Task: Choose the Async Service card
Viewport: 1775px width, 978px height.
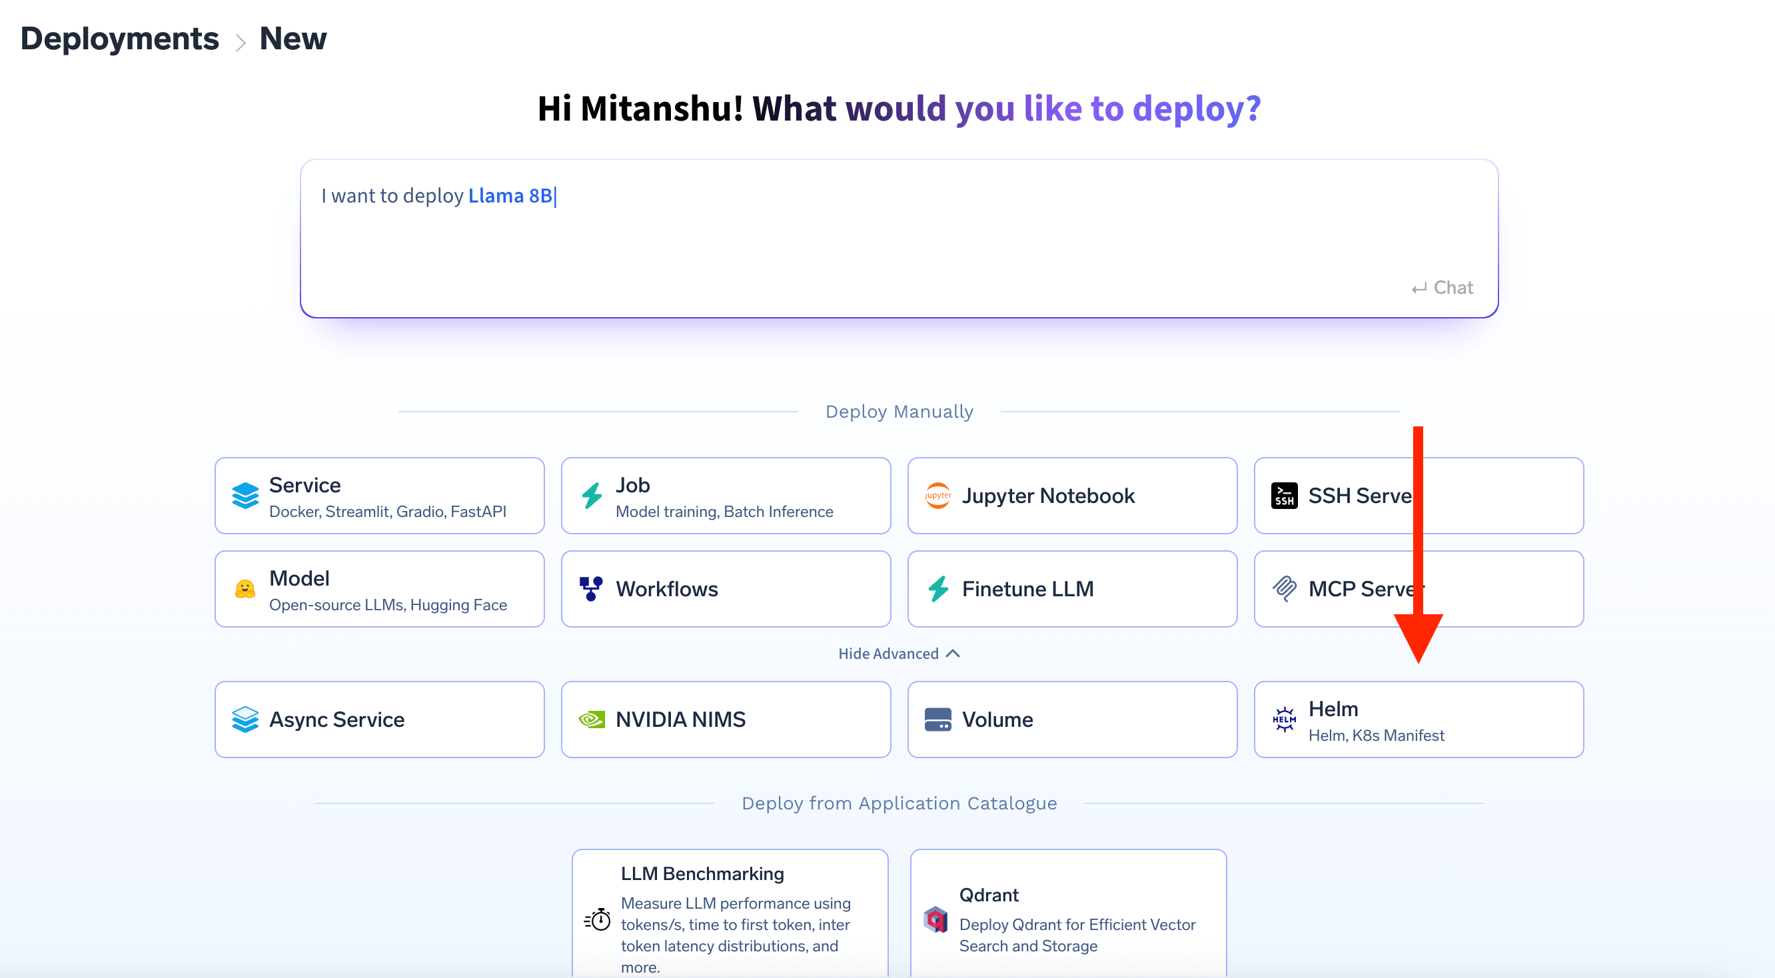Action: 380,720
